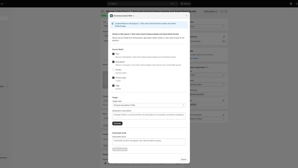Click the Add collections field
Viewport: 298px width, 168px height.
point(207,94)
